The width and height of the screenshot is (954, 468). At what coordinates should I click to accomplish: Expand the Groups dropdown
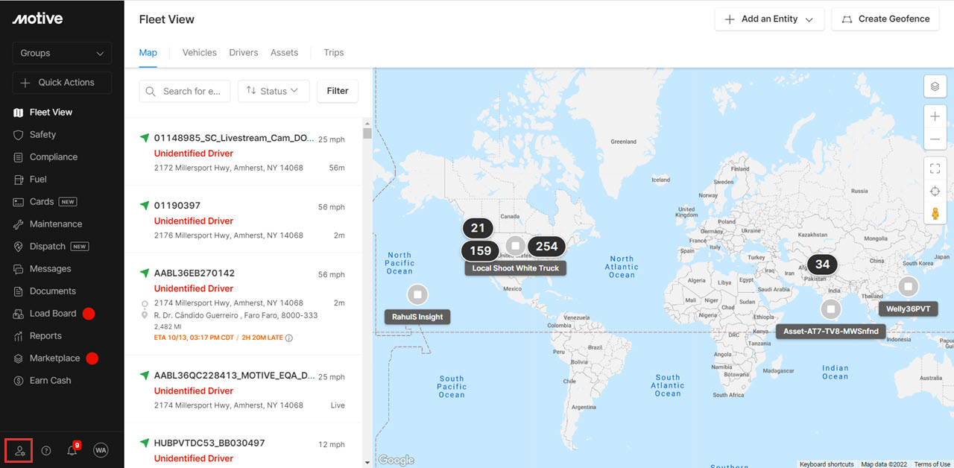62,53
